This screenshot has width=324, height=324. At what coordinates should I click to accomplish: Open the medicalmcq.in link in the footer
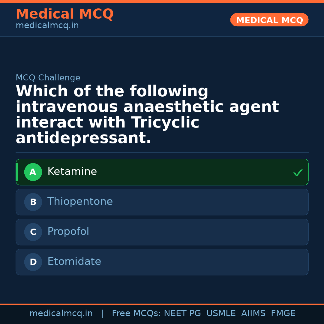point(61,313)
